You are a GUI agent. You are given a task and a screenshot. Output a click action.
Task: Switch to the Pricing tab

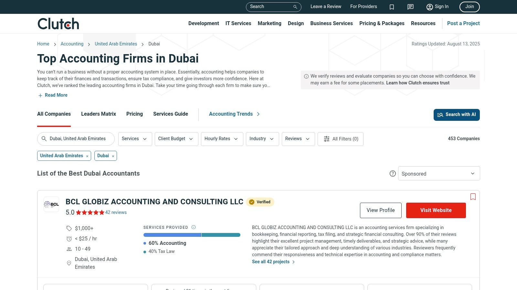134,114
